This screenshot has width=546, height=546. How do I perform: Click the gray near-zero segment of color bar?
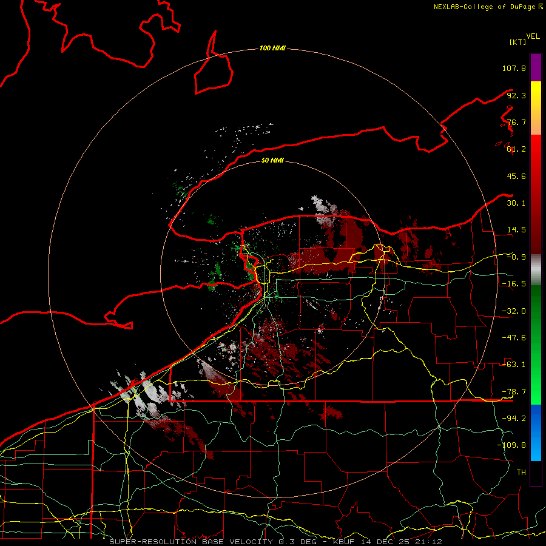(x=536, y=270)
